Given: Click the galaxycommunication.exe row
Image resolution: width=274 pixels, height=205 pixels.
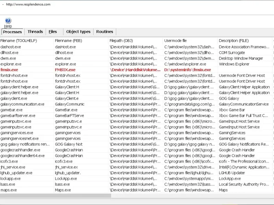Looking at the screenshot, I should click(x=22, y=104).
